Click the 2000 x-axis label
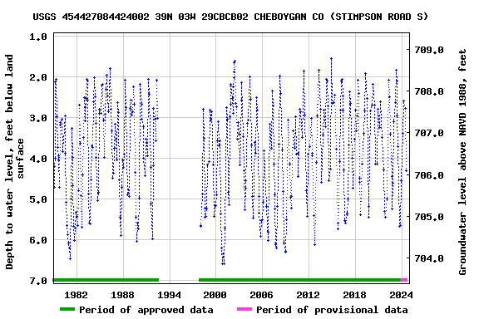The image size is (479, 319). 215,295
